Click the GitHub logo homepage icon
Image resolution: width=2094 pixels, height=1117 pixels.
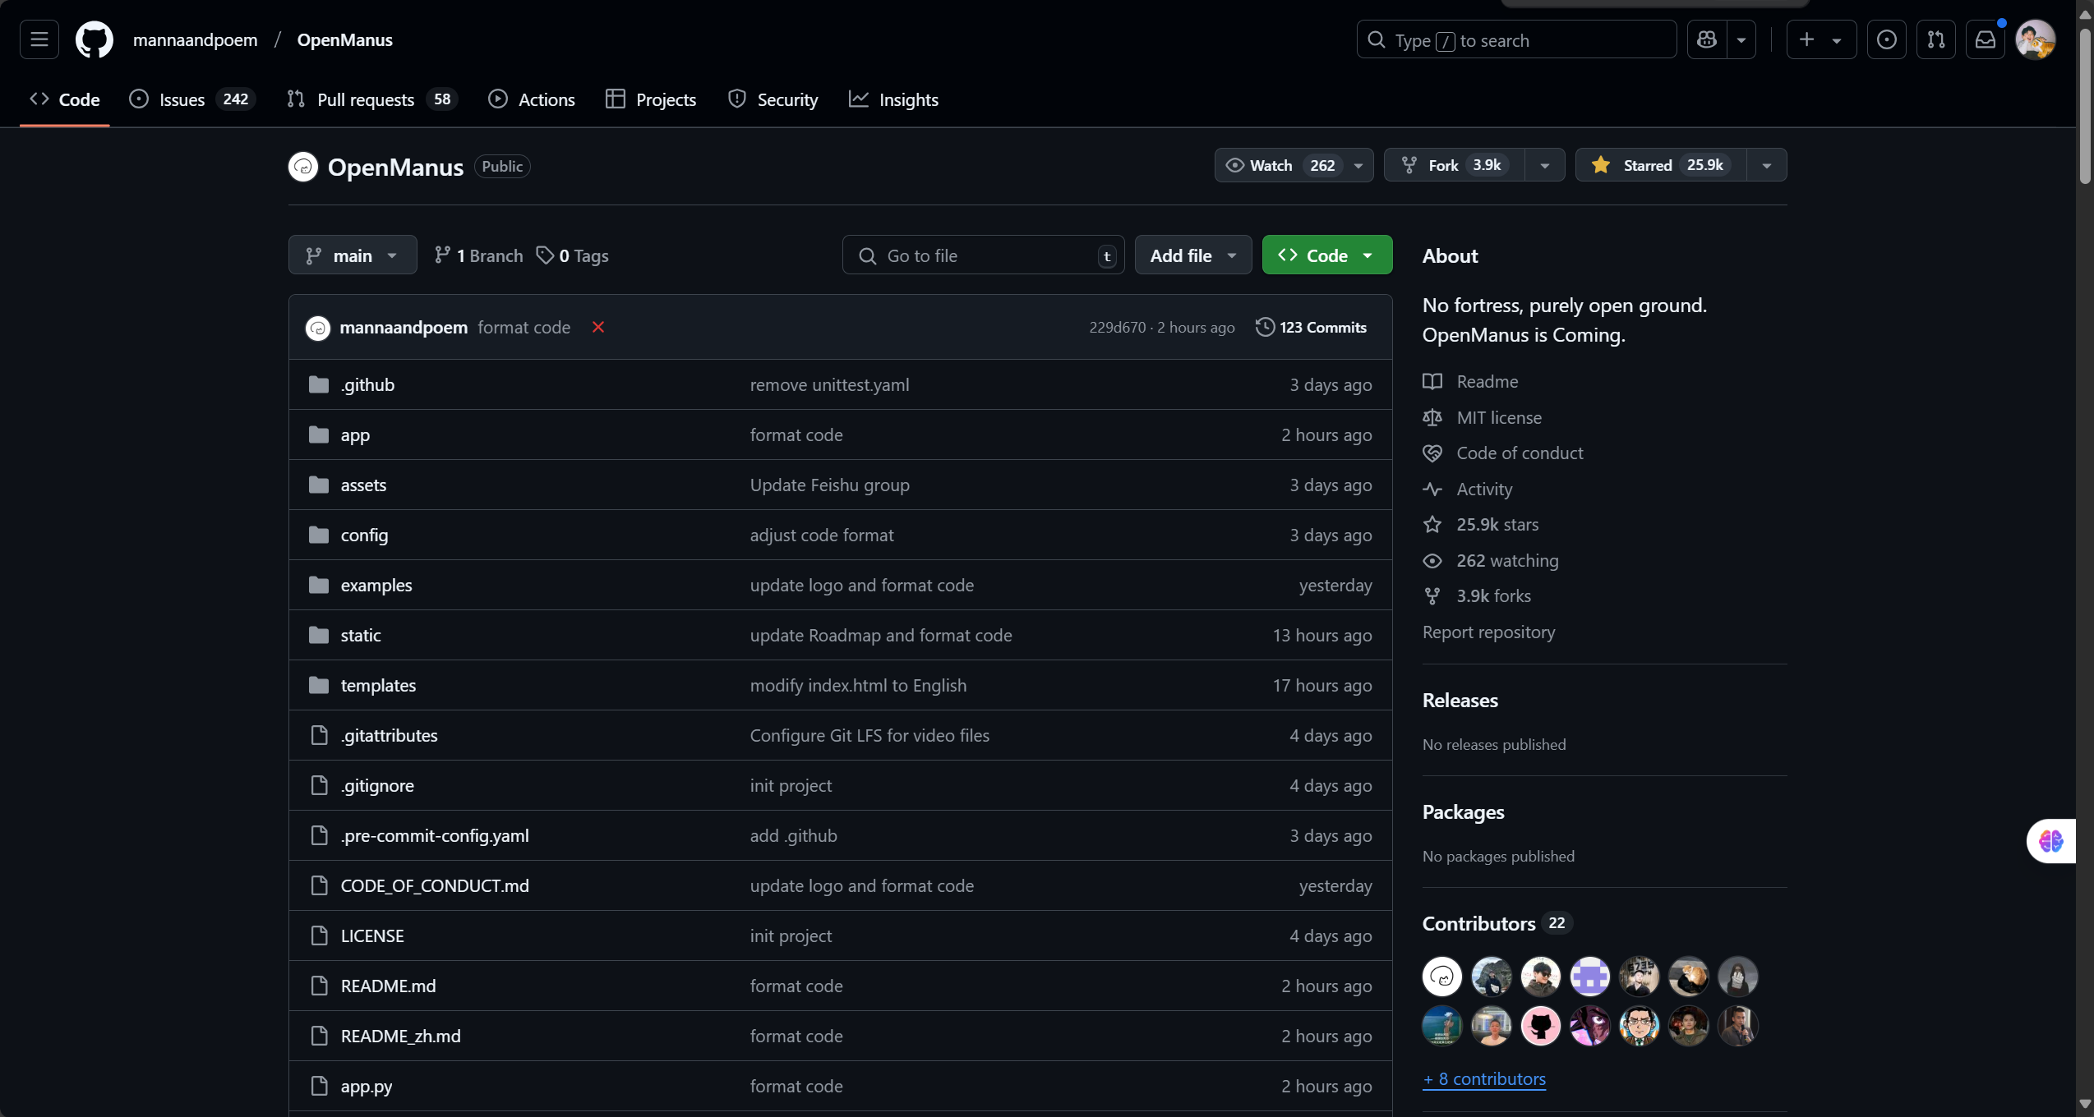(95, 39)
